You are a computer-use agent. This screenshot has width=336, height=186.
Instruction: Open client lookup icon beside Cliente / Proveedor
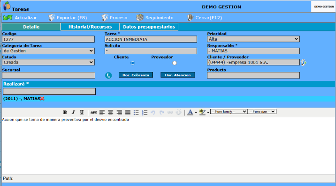click(x=304, y=63)
